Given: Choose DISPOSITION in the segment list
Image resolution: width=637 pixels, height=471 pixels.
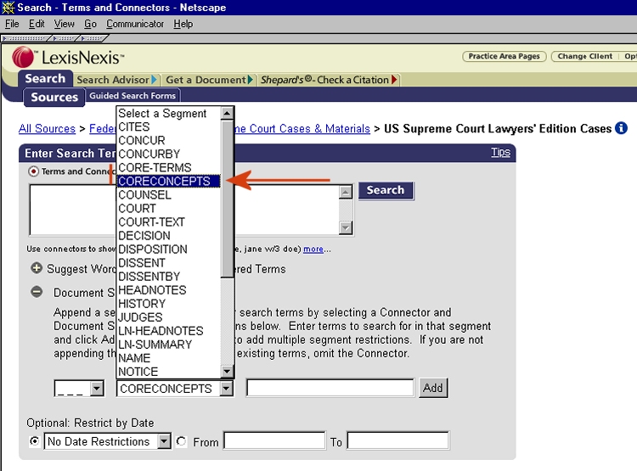Looking at the screenshot, I should (169, 250).
